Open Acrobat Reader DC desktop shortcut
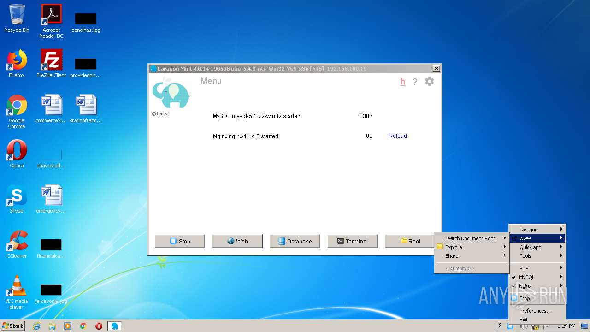Viewport: 590px width, 332px height. (51, 21)
